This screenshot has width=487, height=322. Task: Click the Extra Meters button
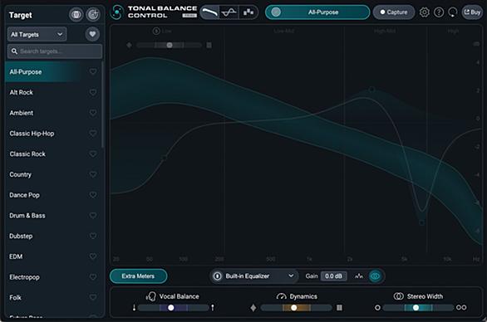tap(138, 276)
